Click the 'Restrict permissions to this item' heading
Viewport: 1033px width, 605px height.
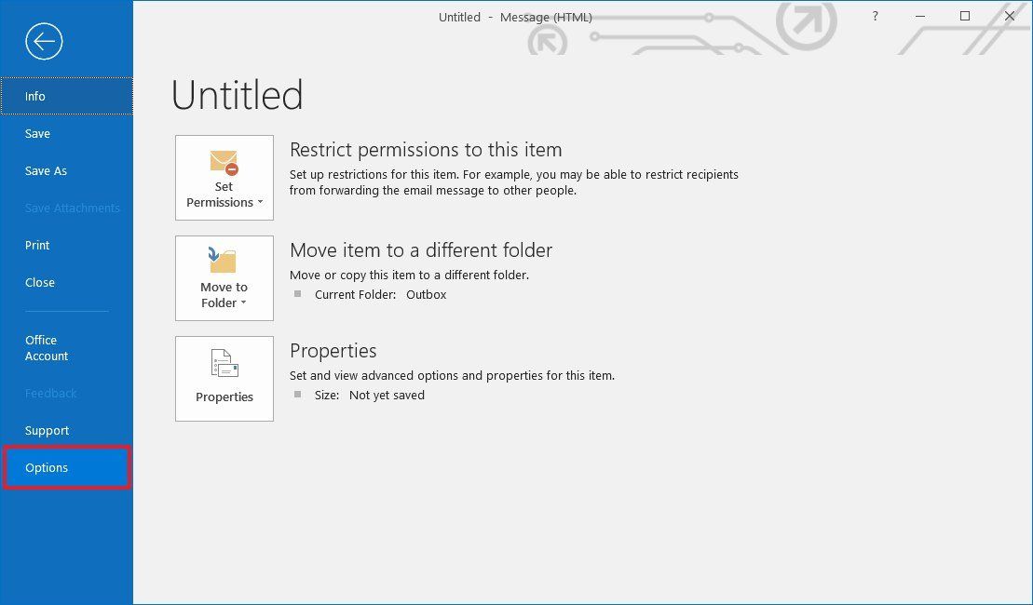(x=426, y=150)
